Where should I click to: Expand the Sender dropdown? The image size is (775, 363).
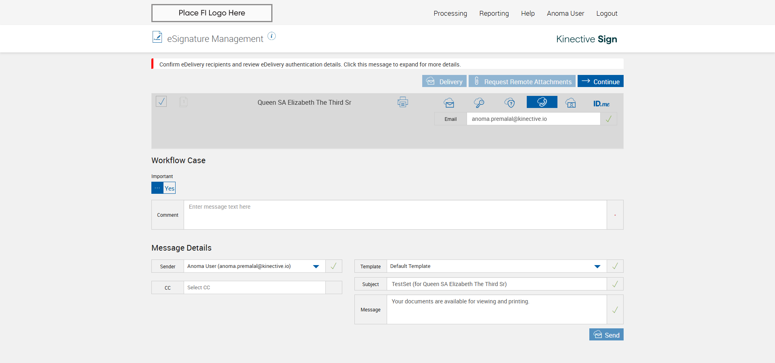tap(316, 266)
